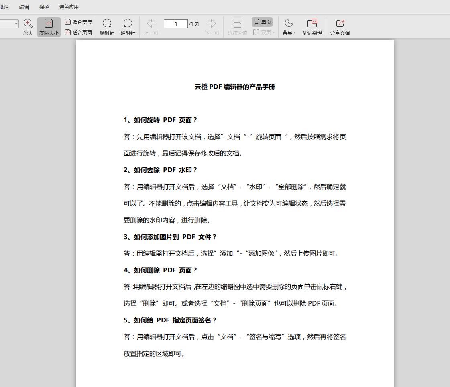Click heading 3、如何添加图片到 PDF 文件？
450x387 pixels.
[x=170, y=237]
